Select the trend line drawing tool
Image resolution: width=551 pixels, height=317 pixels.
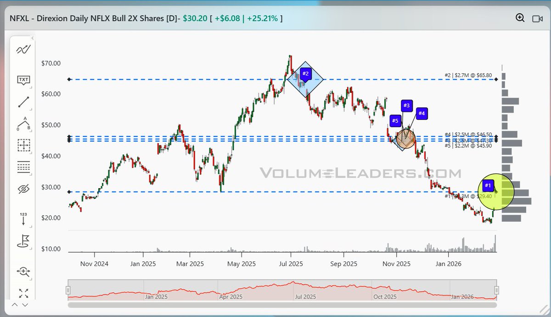coord(23,102)
